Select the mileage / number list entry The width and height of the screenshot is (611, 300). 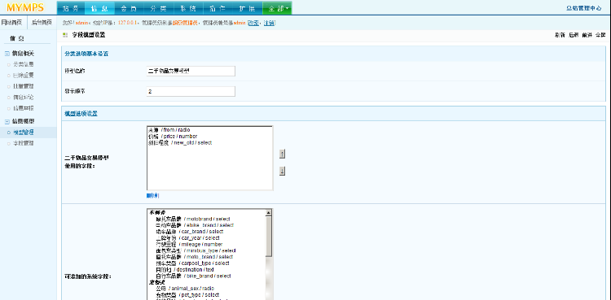189,245
